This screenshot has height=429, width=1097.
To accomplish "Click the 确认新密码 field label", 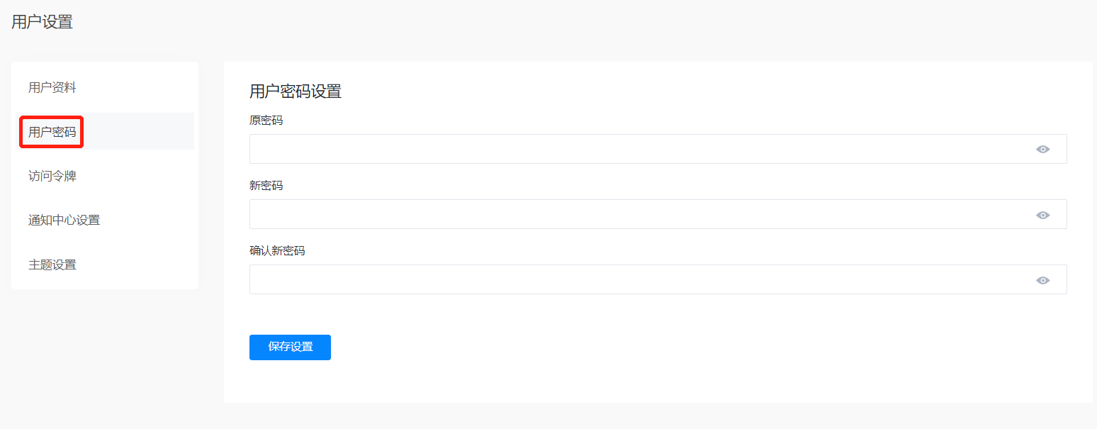I will point(277,251).
